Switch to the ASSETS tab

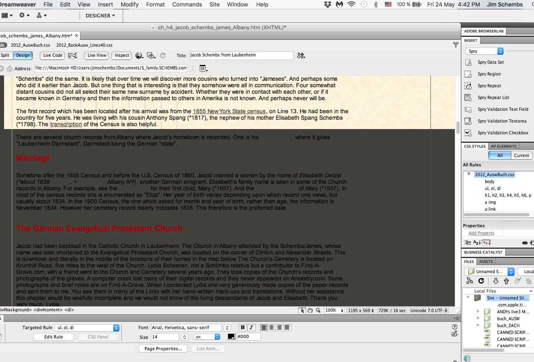click(486, 261)
